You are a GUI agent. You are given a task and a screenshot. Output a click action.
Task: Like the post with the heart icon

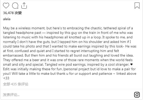point(6,6)
